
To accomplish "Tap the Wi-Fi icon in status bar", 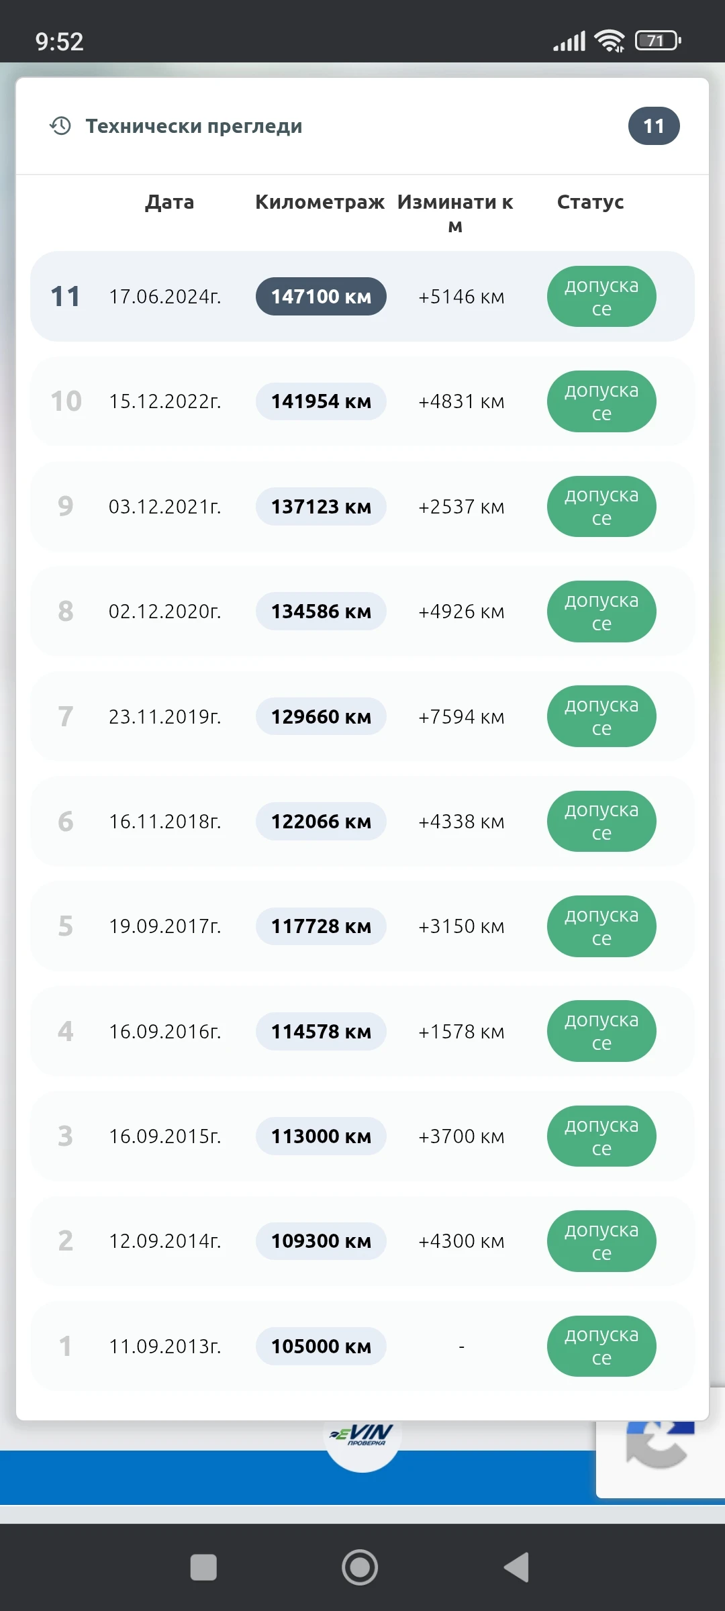I will tap(610, 41).
